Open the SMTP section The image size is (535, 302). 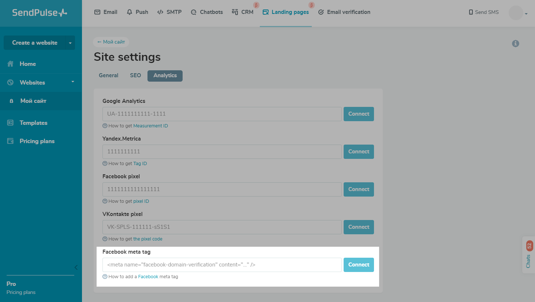169,12
